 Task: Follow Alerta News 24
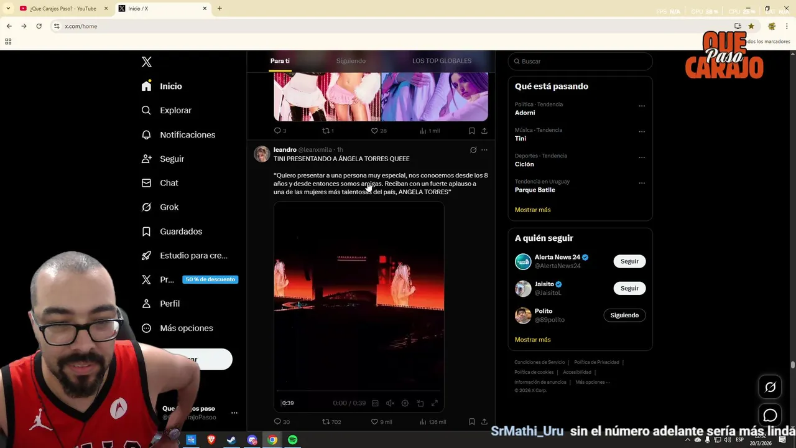pos(629,261)
